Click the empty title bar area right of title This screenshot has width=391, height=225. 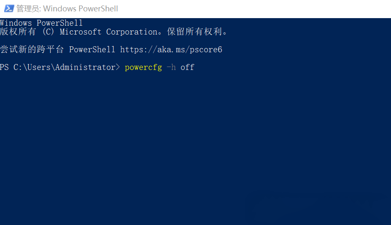pos(253,8)
